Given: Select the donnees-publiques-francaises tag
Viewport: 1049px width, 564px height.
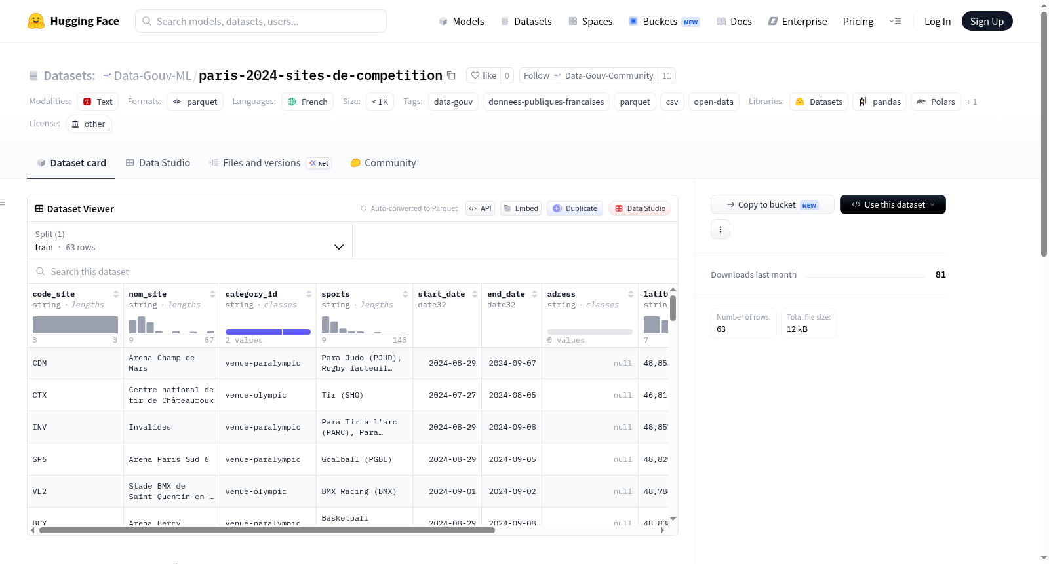Looking at the screenshot, I should [546, 102].
